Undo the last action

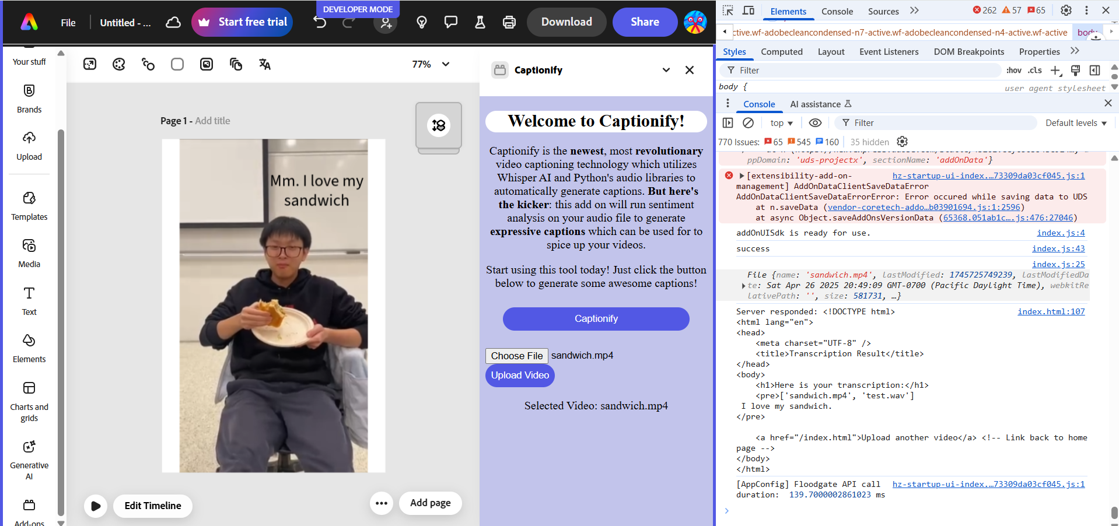(320, 22)
